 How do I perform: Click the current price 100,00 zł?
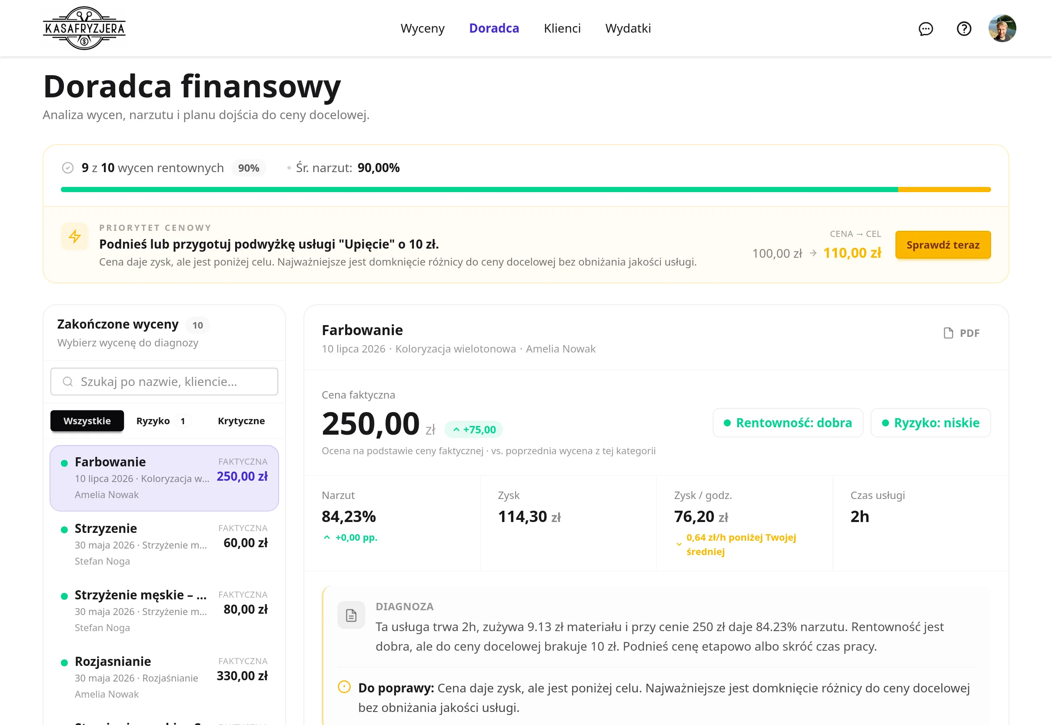[777, 253]
